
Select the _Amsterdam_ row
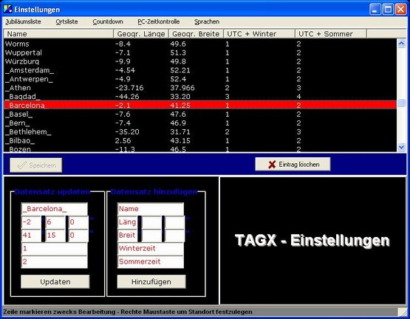coord(200,70)
